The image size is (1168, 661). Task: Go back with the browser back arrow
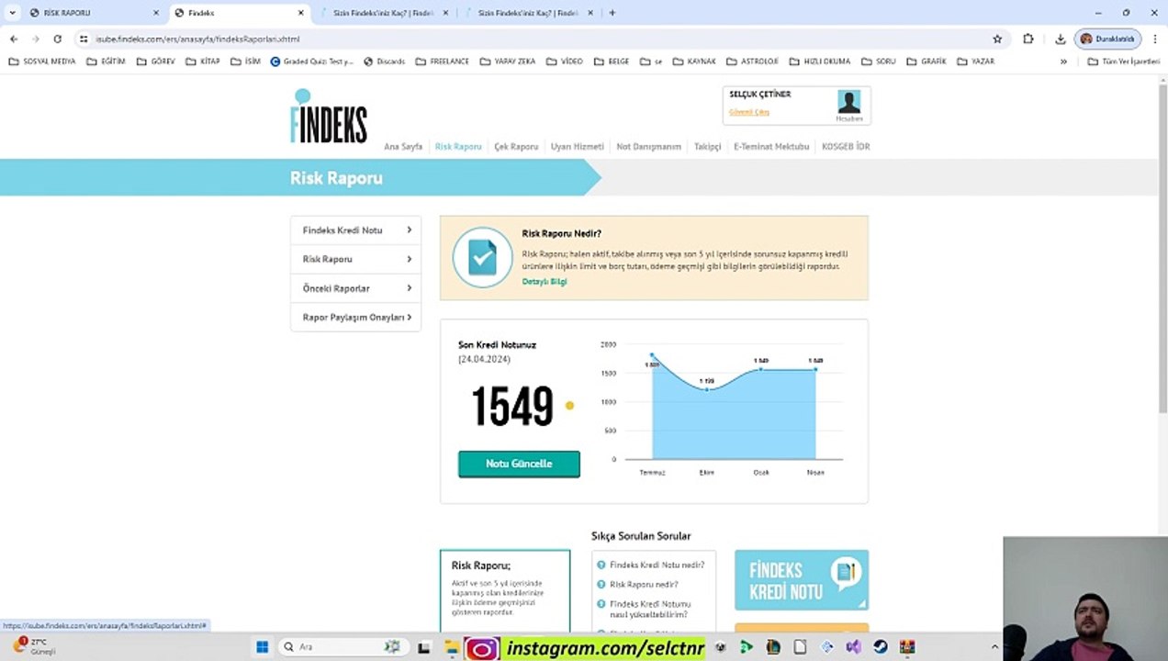point(14,39)
